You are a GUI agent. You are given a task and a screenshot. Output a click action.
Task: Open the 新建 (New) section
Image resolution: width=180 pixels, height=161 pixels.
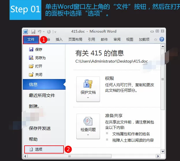33,106
